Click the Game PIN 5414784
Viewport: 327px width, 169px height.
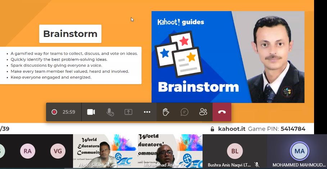click(x=277, y=129)
